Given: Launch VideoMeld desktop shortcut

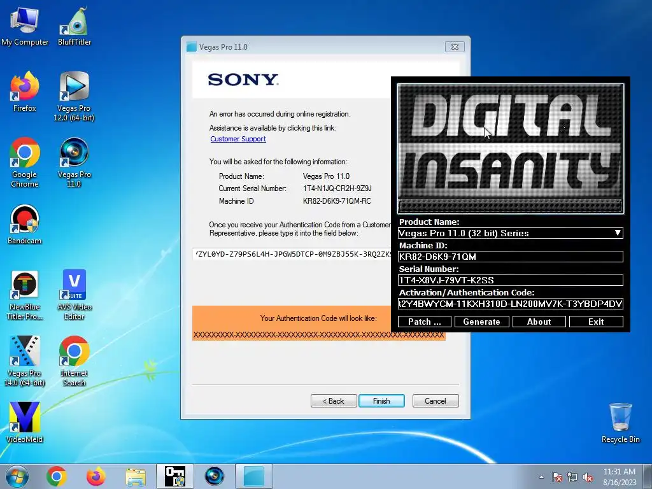Looking at the screenshot, I should (25, 423).
